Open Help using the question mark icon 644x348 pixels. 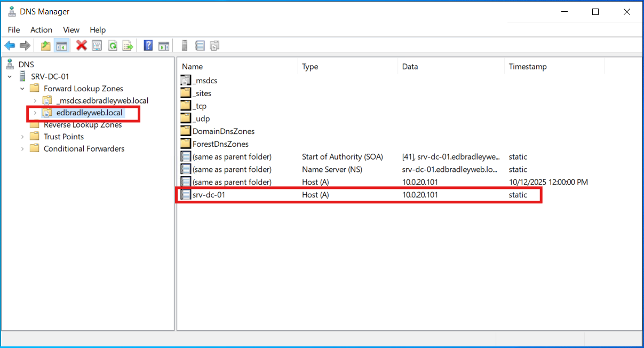pyautogui.click(x=148, y=45)
